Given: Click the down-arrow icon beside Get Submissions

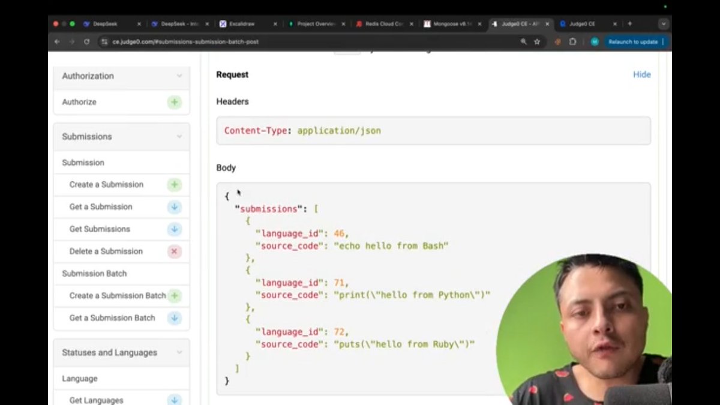Looking at the screenshot, I should (175, 229).
